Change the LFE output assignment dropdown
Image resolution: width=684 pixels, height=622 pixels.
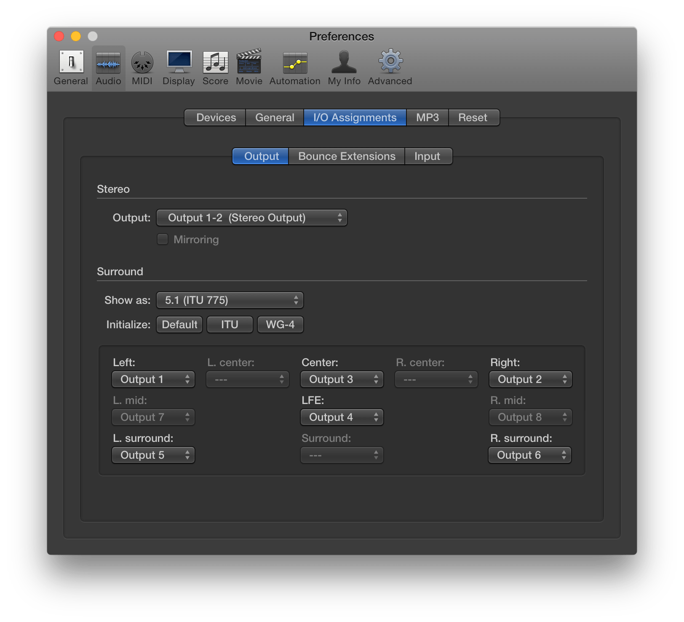(x=342, y=417)
